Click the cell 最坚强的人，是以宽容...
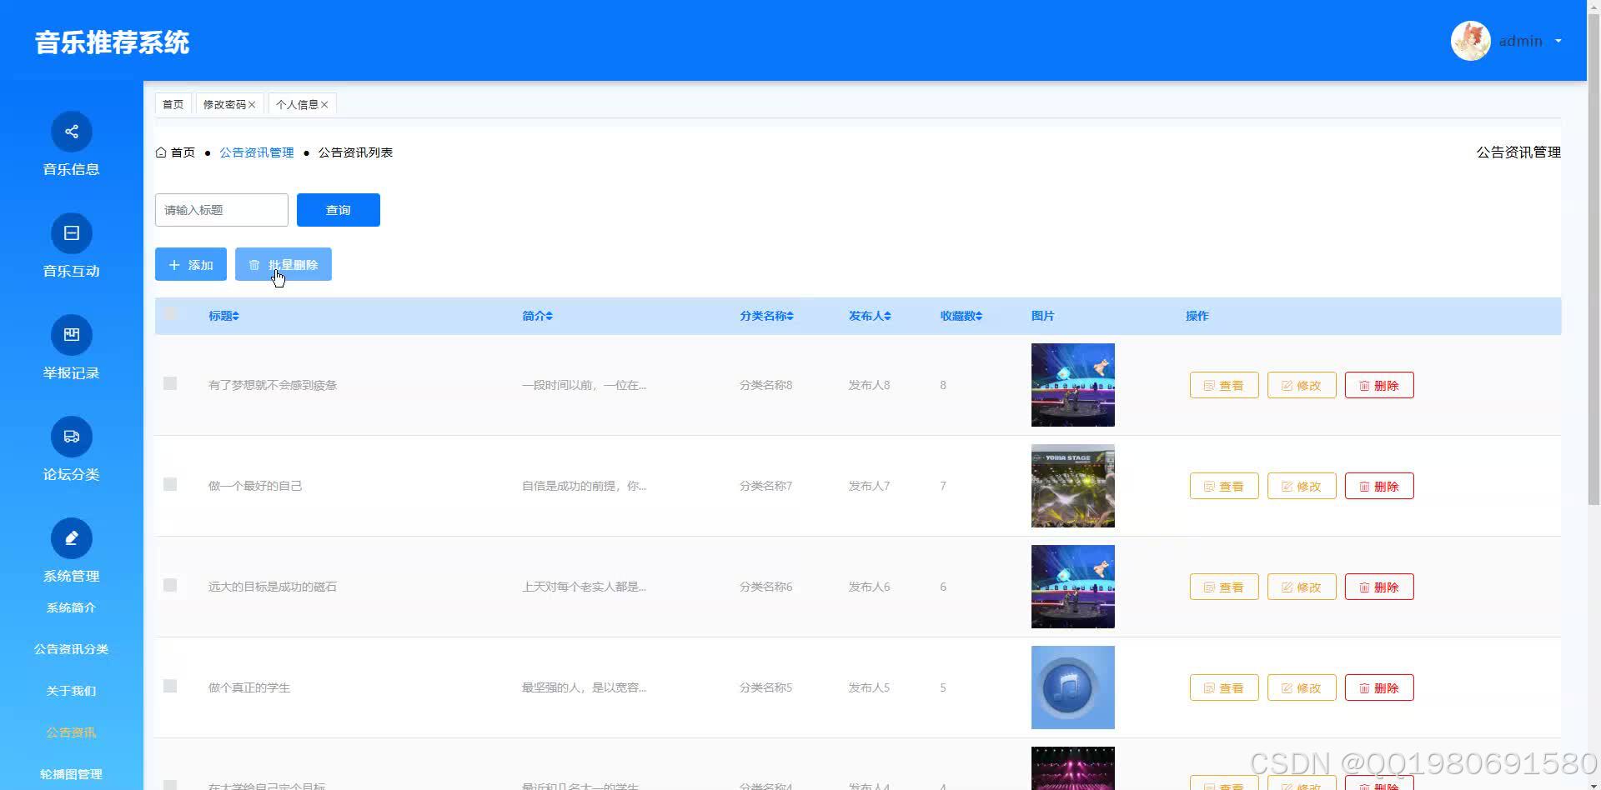This screenshot has width=1601, height=790. tap(584, 687)
